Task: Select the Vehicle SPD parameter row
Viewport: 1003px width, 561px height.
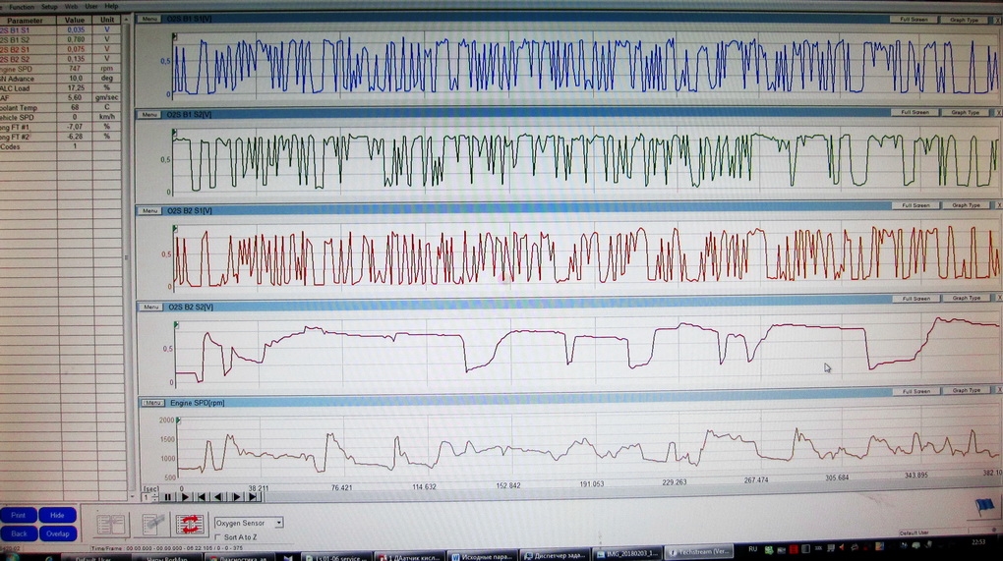Action: click(x=60, y=117)
